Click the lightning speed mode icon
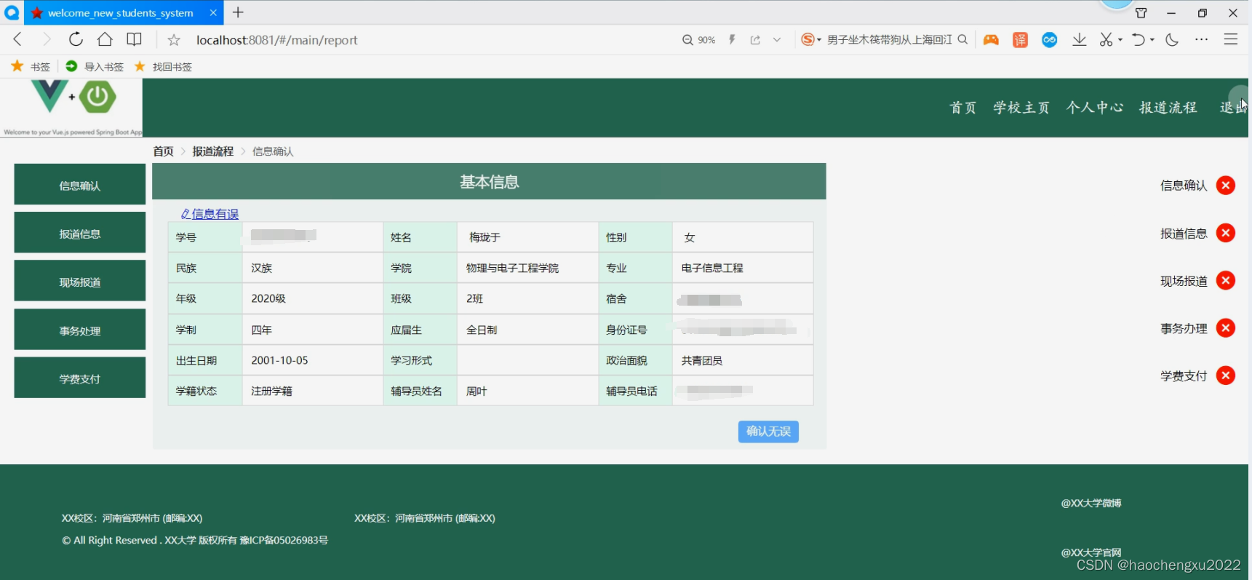This screenshot has height=580, width=1252. 732,40
